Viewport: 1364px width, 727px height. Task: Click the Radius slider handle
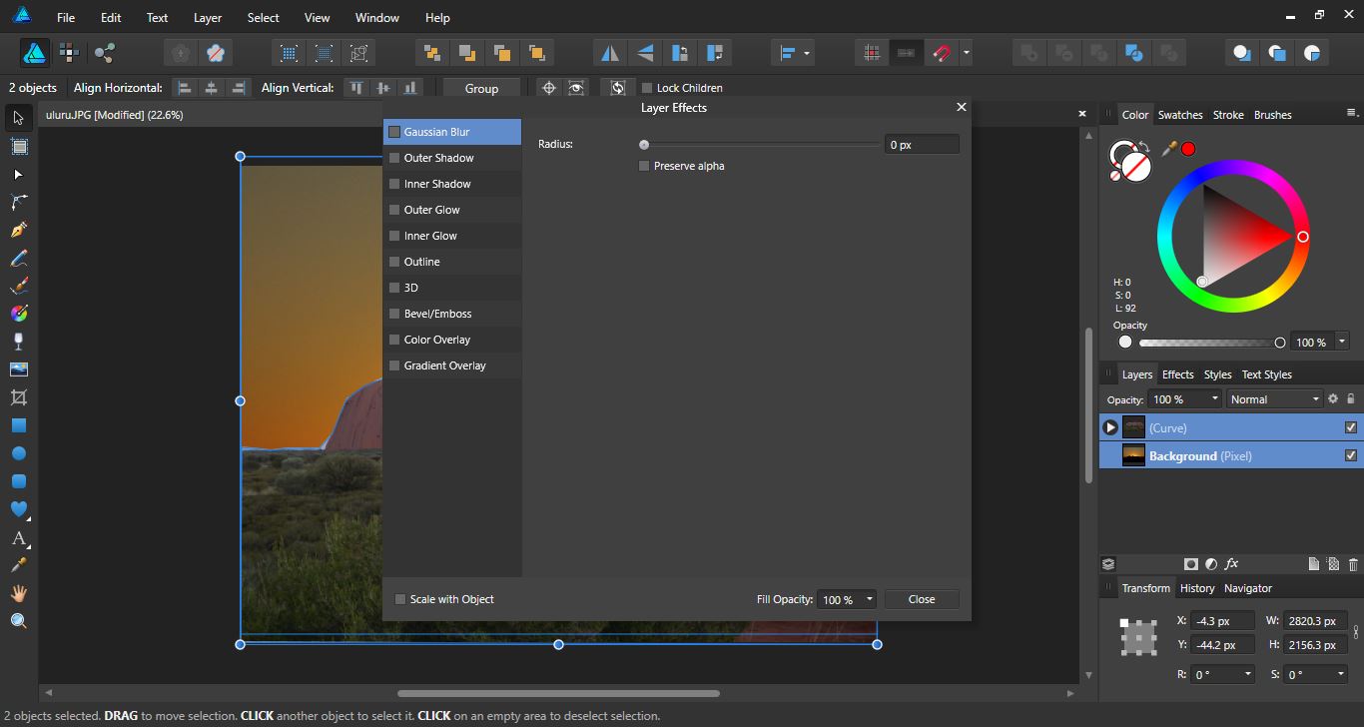click(644, 144)
